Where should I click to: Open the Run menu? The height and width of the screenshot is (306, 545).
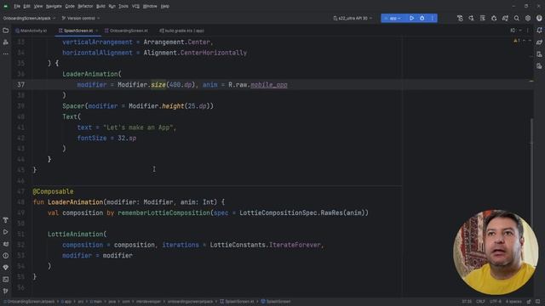pyautogui.click(x=112, y=6)
